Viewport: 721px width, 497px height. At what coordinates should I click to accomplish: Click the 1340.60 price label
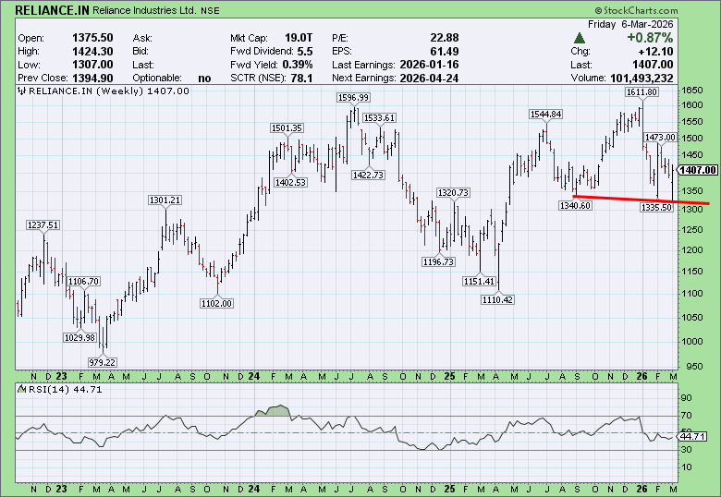pyautogui.click(x=575, y=206)
